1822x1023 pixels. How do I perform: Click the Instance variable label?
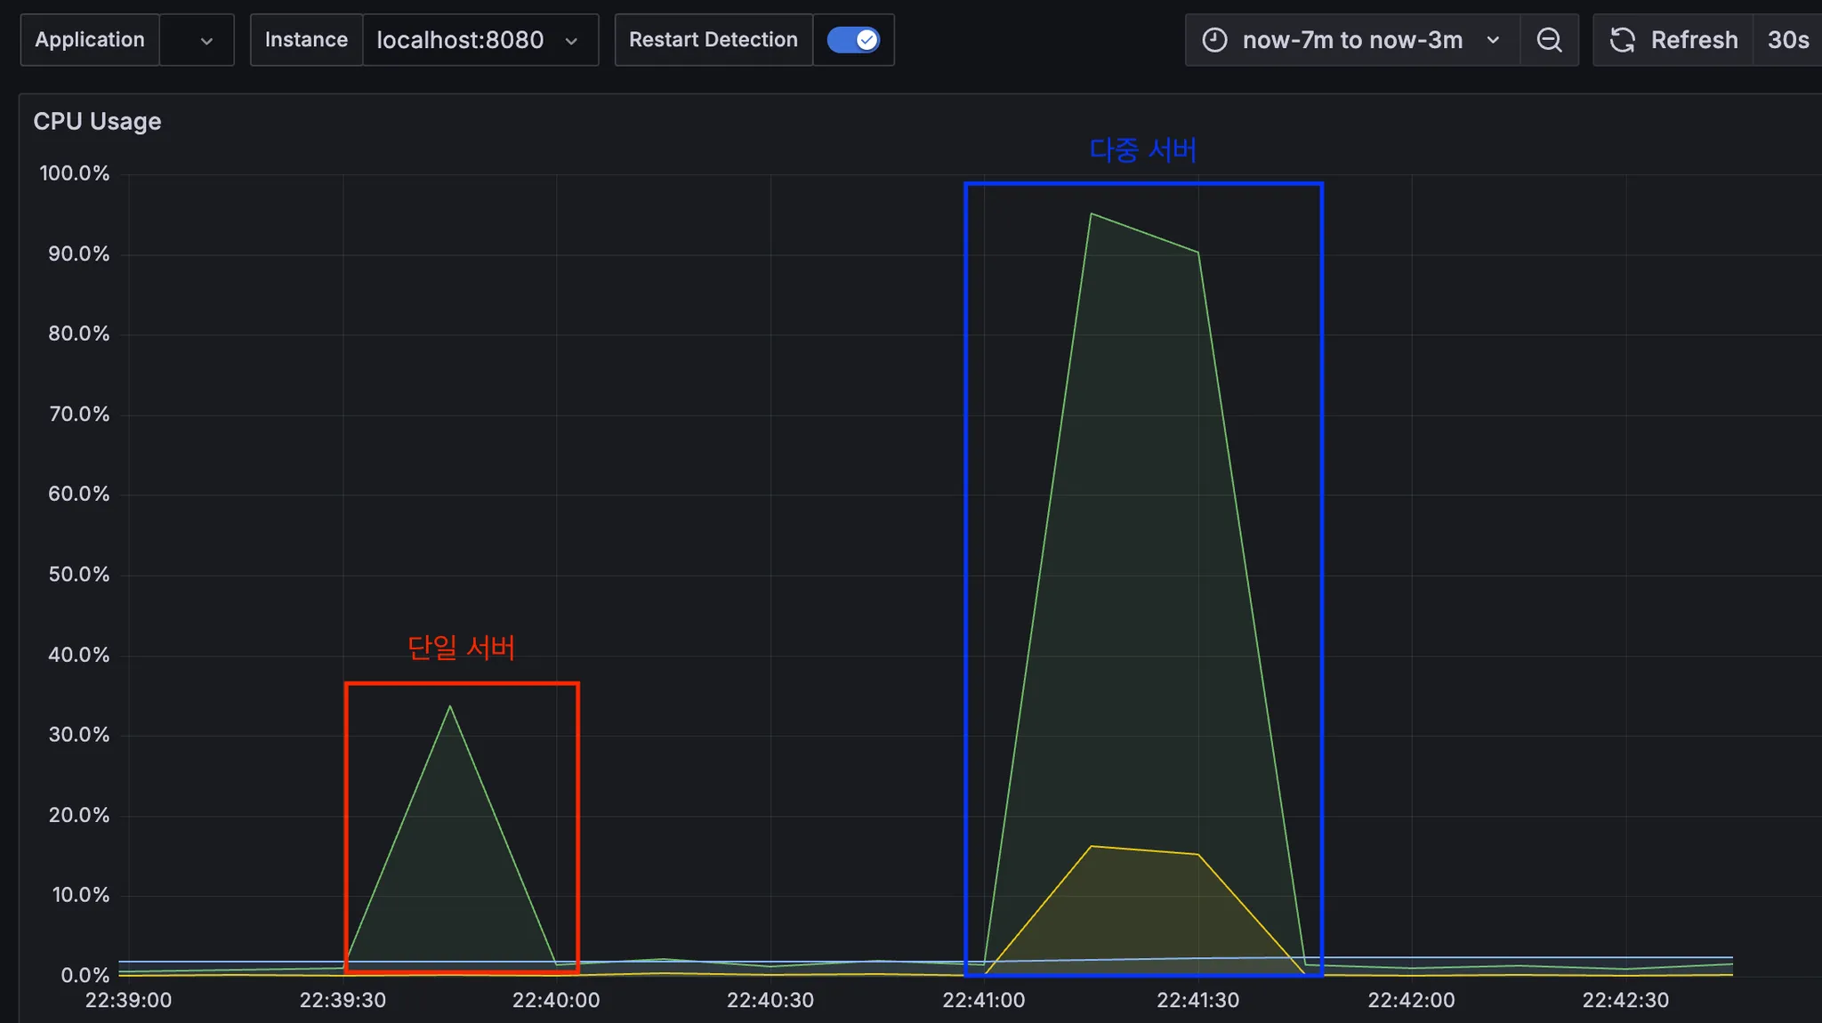306,40
